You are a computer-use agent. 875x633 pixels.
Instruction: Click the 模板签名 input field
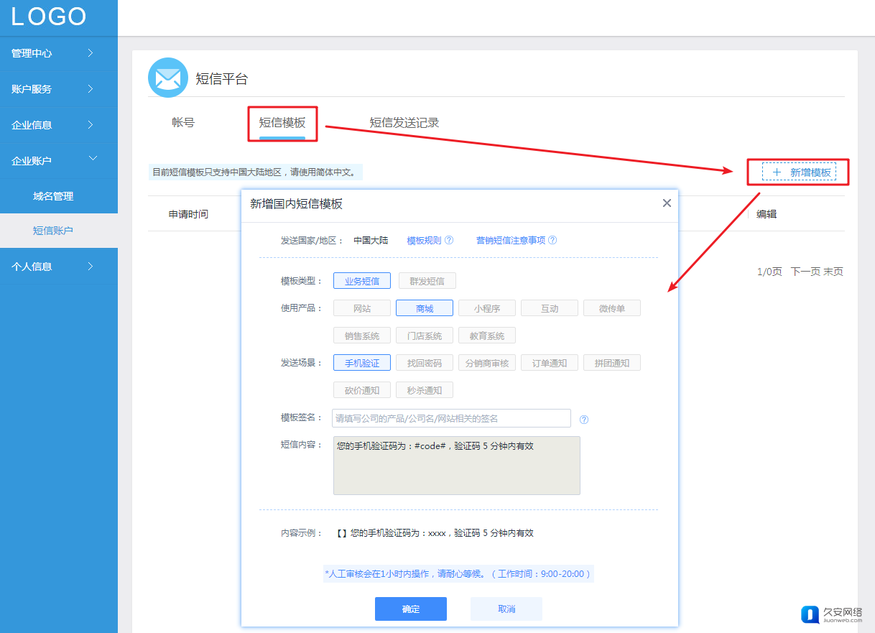pos(451,418)
